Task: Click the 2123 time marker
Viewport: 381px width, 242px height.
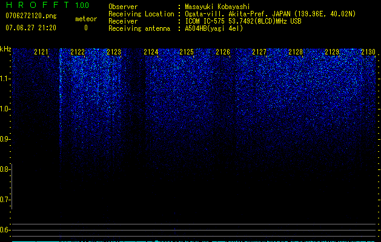Action: pos(114,52)
